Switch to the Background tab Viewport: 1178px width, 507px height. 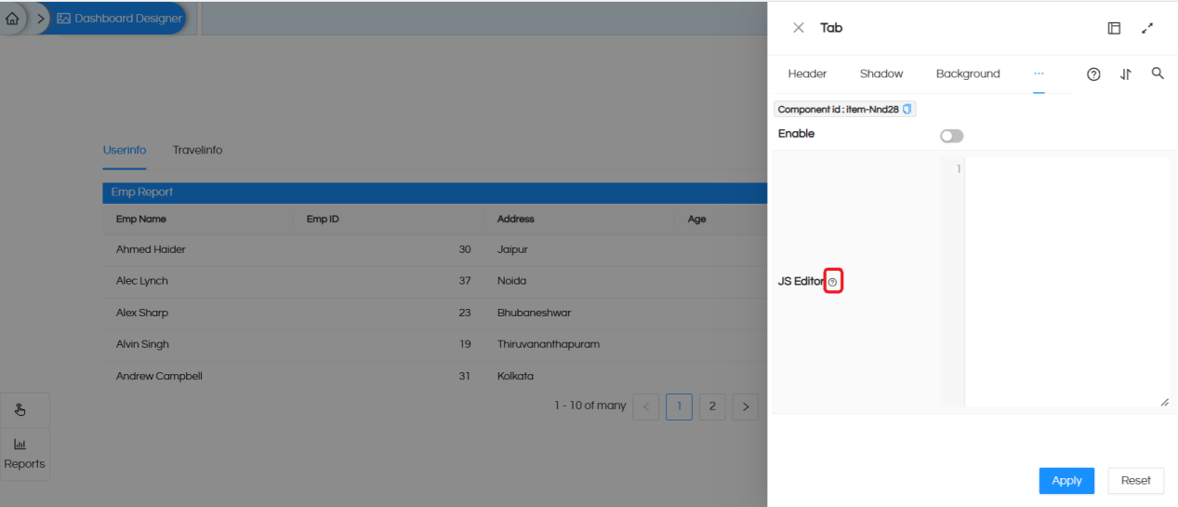click(968, 73)
